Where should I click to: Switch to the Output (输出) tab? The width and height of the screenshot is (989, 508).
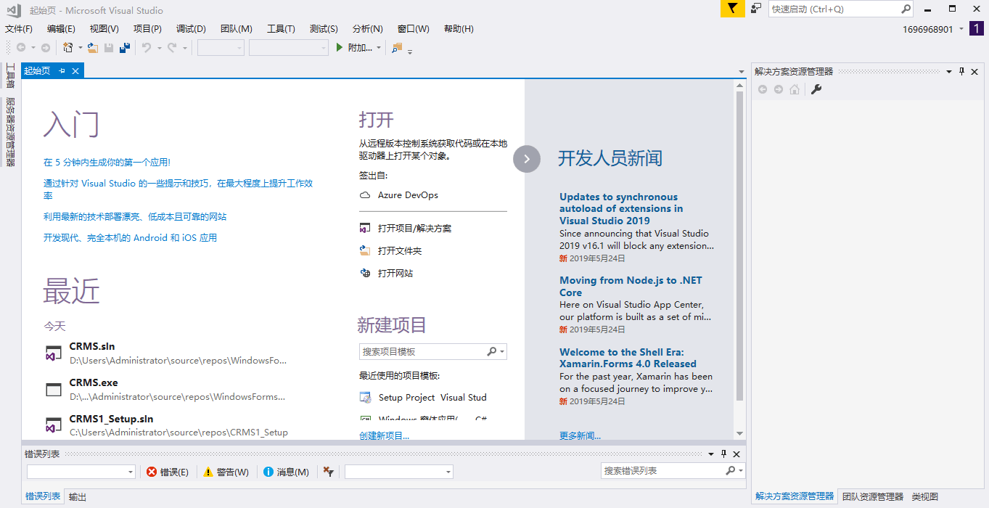coord(78,497)
